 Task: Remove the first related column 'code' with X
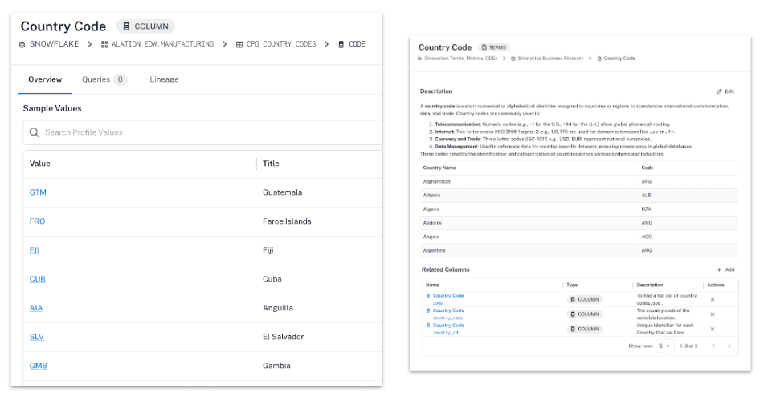click(x=712, y=299)
